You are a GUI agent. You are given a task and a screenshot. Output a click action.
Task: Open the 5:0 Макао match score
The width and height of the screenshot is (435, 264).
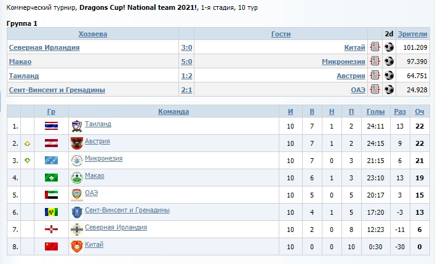click(187, 62)
